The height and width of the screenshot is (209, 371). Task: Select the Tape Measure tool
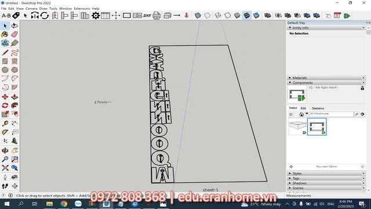point(5,124)
